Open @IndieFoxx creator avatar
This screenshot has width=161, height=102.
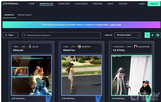pyautogui.click(x=79, y=47)
